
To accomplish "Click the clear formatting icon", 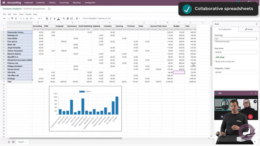I will tap(16, 18).
